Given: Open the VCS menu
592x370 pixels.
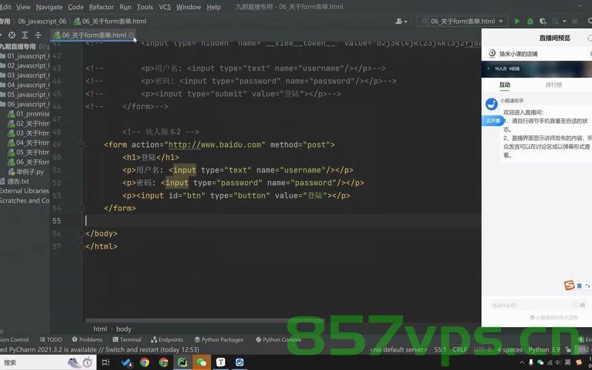Looking at the screenshot, I should [164, 7].
